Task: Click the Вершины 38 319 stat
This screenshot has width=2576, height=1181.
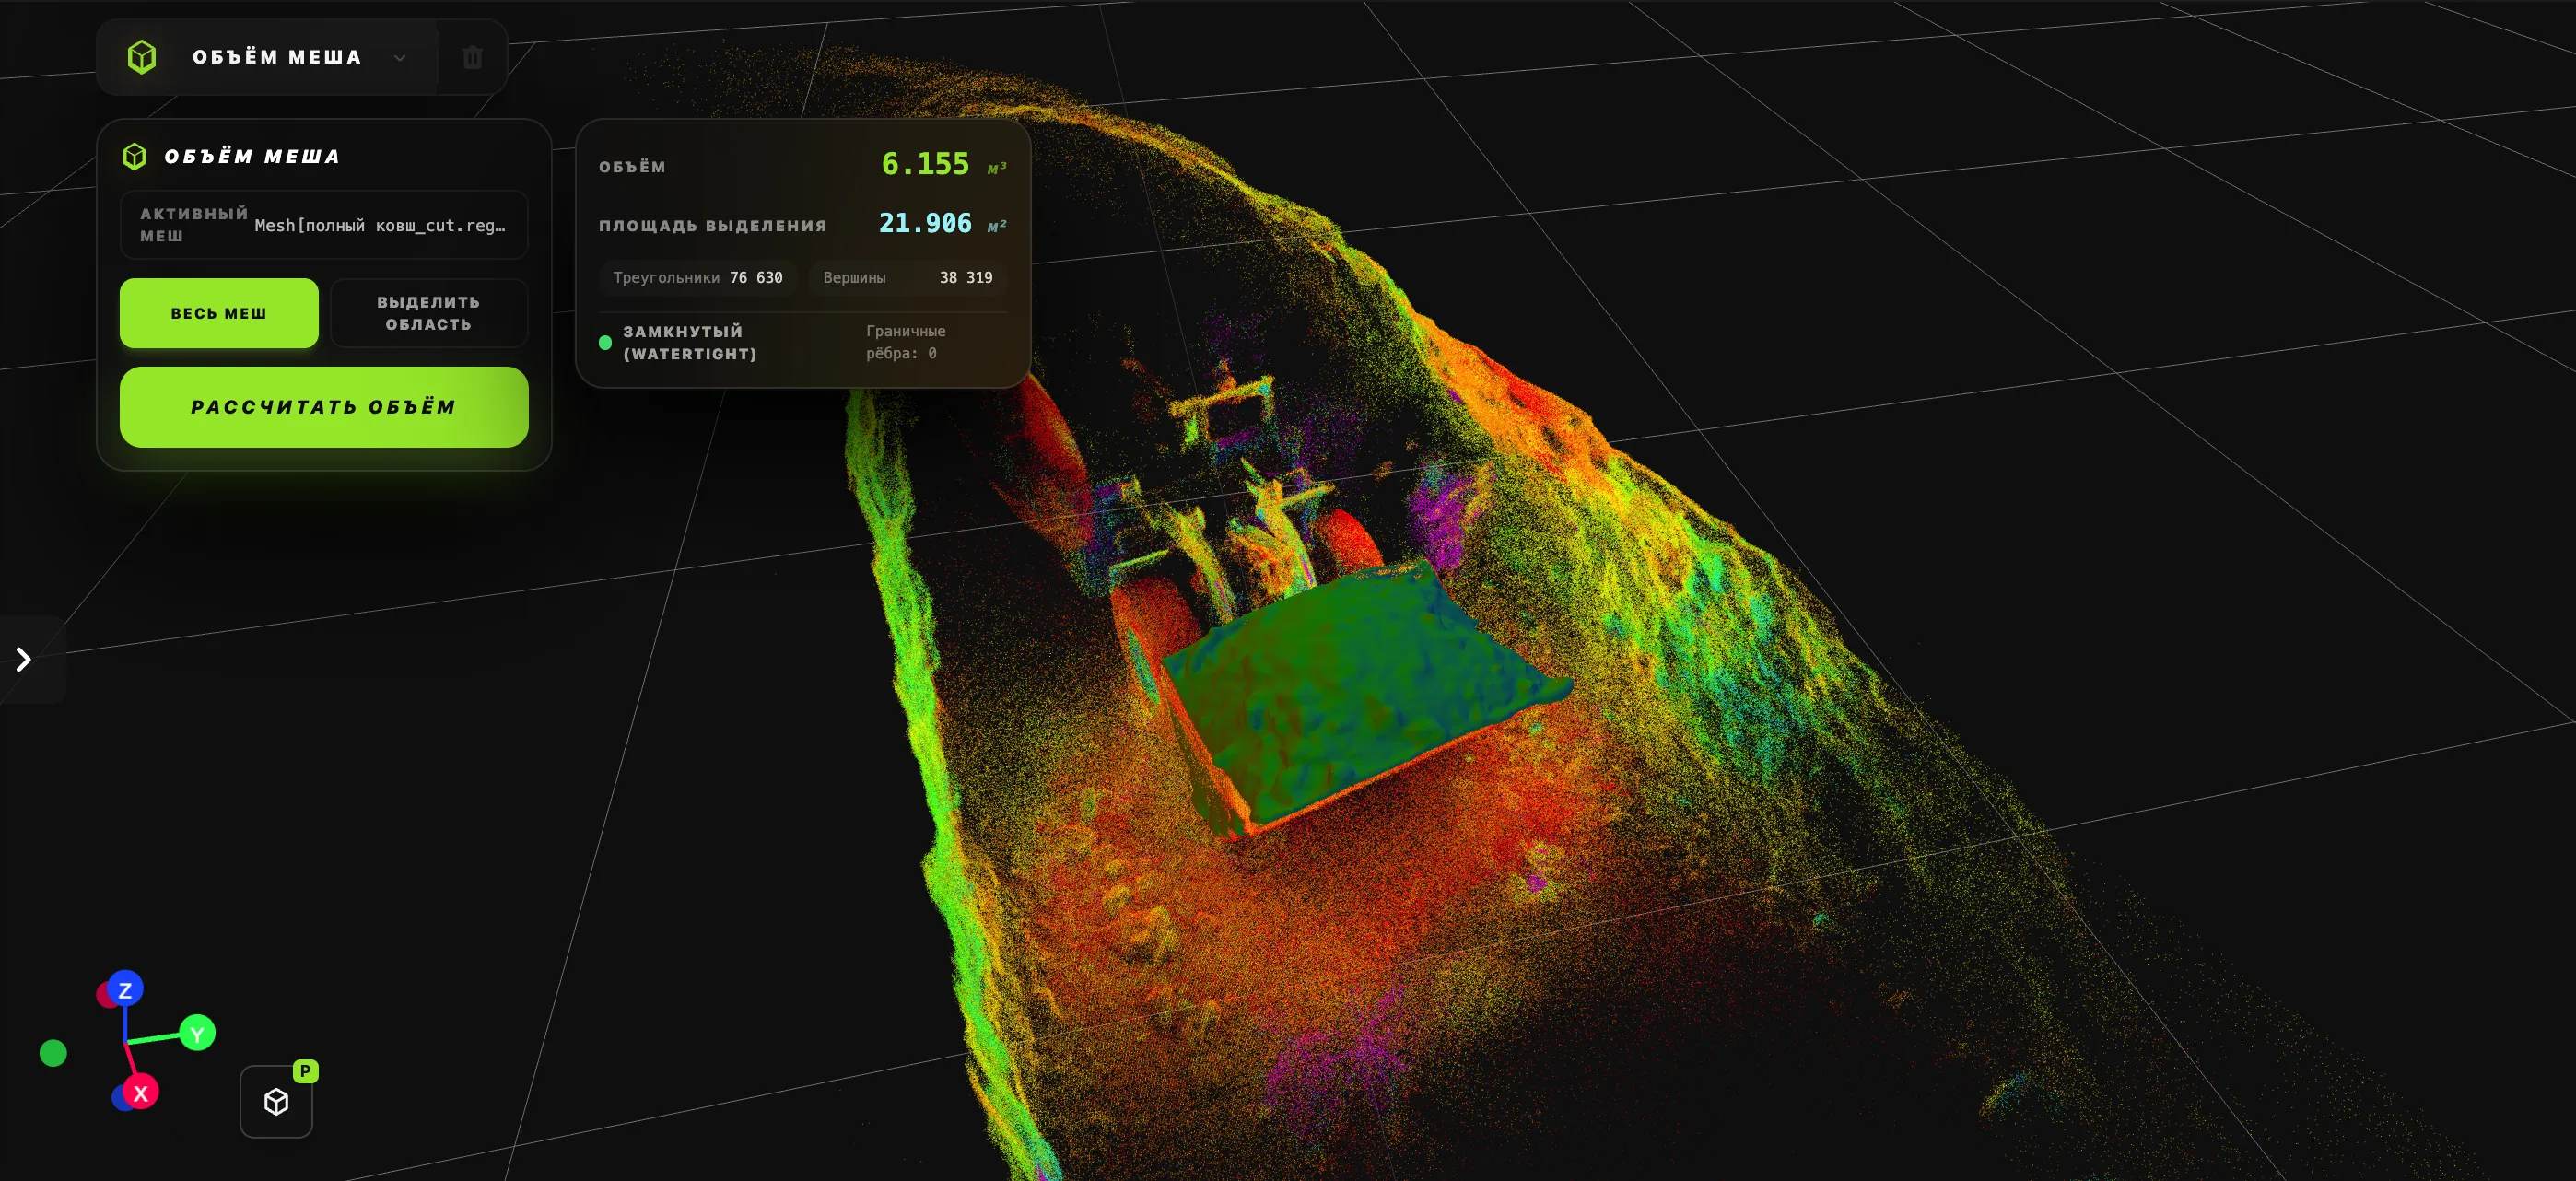Action: [908, 277]
